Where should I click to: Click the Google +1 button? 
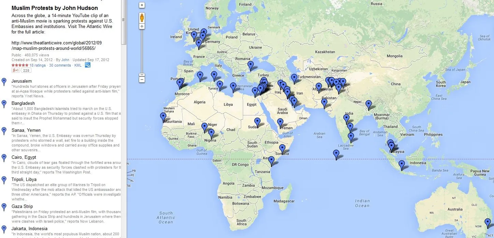pyautogui.click(x=16, y=70)
